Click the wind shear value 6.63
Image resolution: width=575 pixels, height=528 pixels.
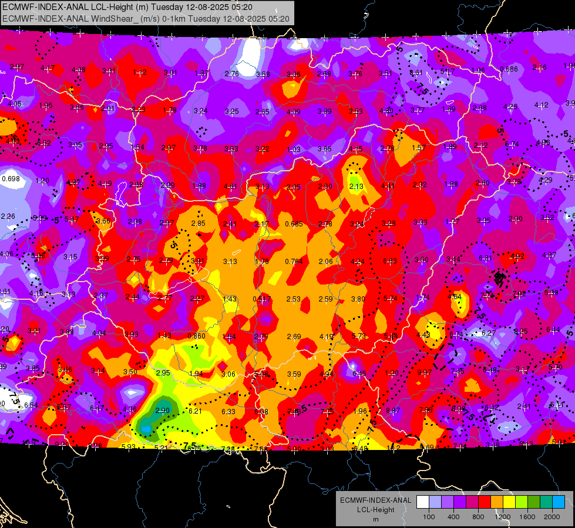[x=390, y=260]
